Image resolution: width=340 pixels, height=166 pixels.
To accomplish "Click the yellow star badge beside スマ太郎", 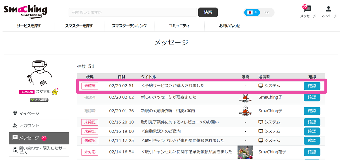I will tap(55, 92).
